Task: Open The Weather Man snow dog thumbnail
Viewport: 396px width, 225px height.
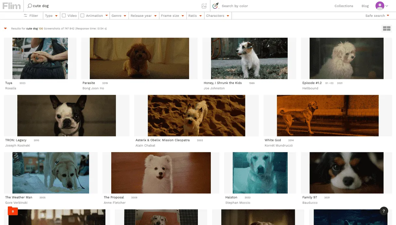Action: (x=51, y=173)
